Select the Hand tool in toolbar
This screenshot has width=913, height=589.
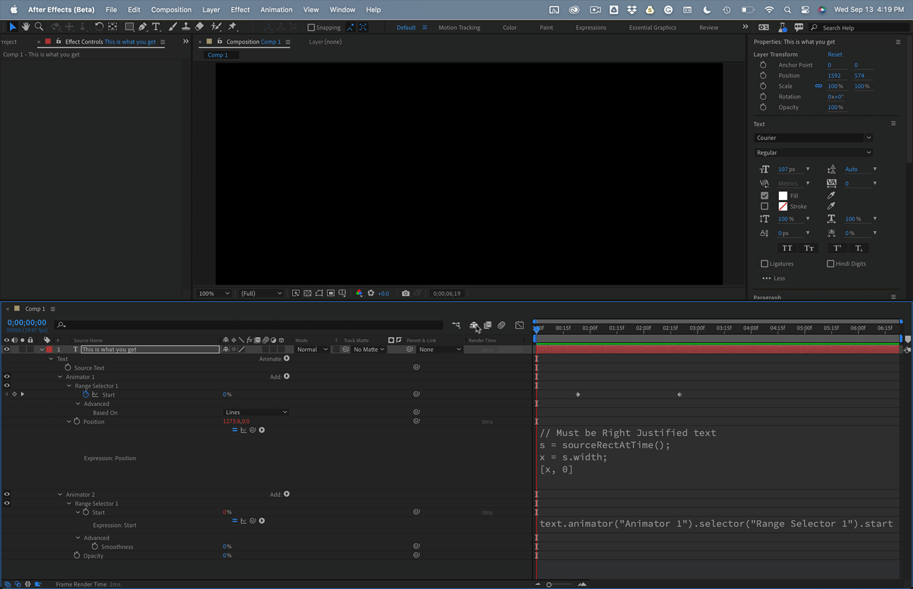26,27
